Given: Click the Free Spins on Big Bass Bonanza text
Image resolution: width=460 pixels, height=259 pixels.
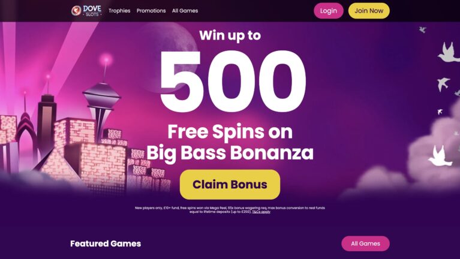Looking at the screenshot, I should pos(230,142).
